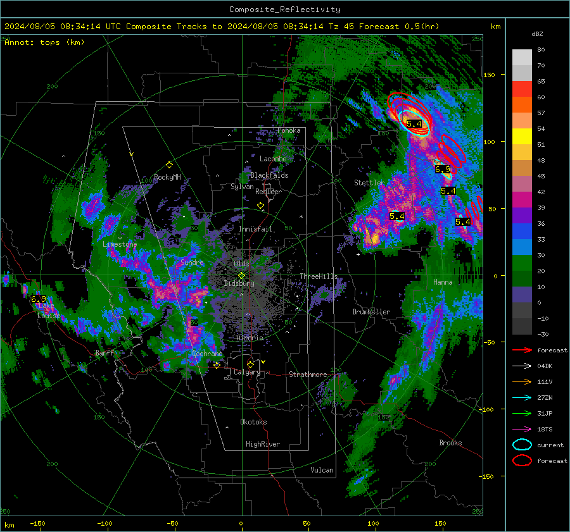The height and width of the screenshot is (532, 570).
Task: Click the Drumheller label
Action: 371,312
